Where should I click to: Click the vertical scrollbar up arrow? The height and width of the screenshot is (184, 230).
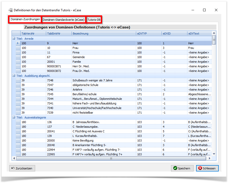(214, 33)
